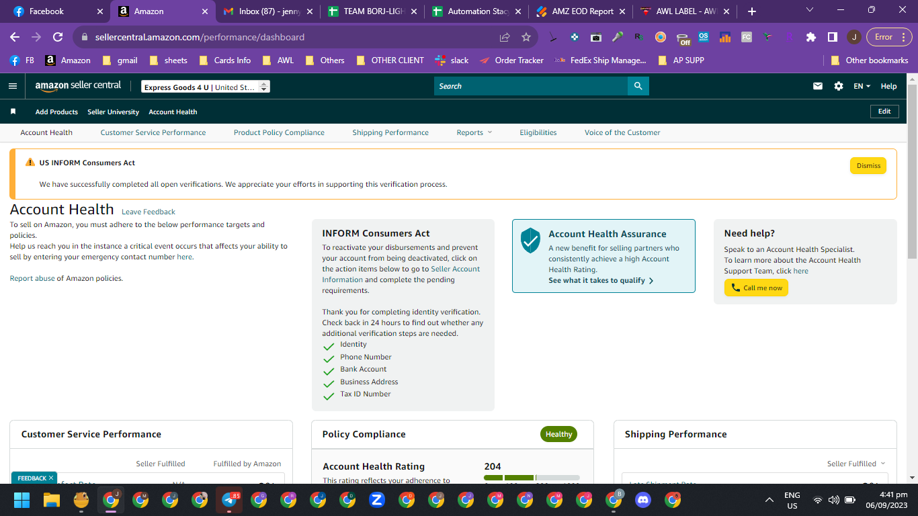Open the messages envelope icon
918x516 pixels.
click(818, 86)
